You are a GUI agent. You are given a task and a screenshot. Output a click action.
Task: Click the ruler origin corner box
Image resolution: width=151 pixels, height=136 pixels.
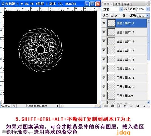pos(2,9)
